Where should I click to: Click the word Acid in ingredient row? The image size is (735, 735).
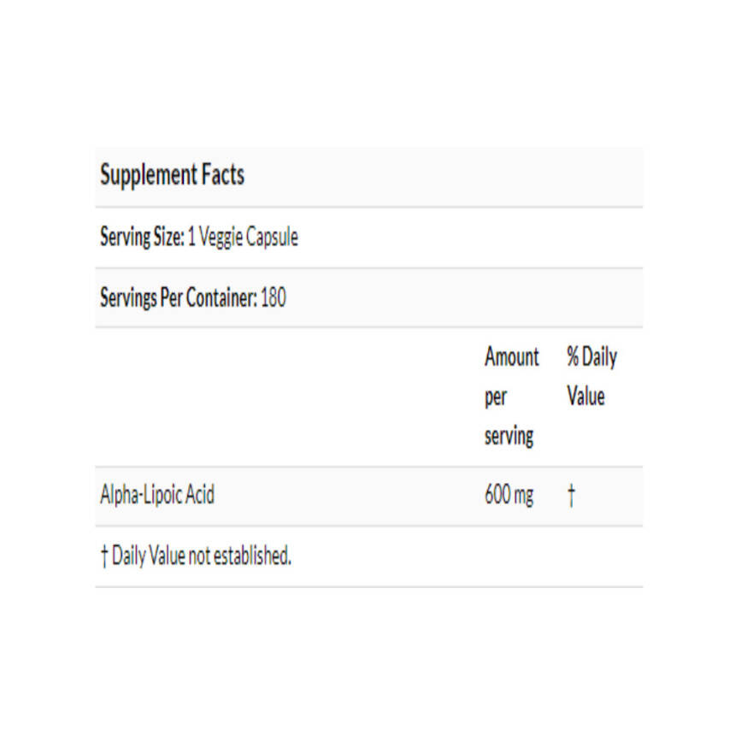click(x=198, y=495)
